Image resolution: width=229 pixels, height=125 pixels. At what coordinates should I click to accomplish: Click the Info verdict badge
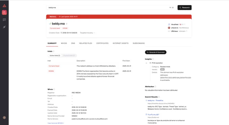click(x=162, y=69)
